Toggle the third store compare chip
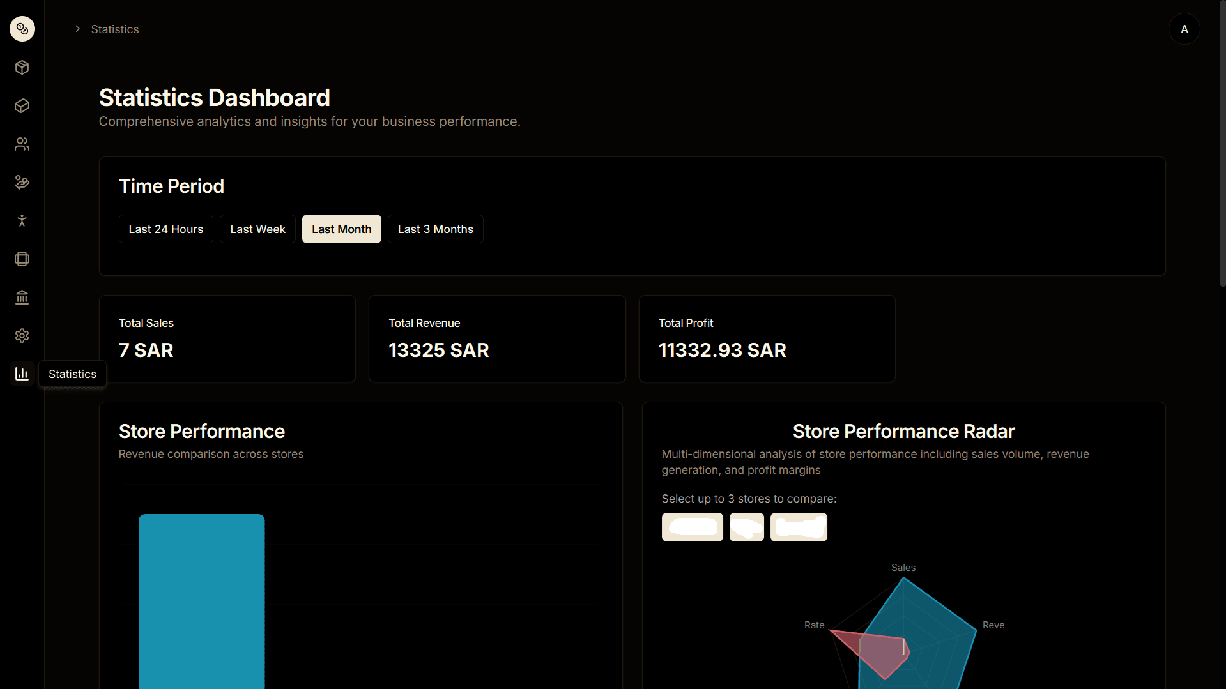The width and height of the screenshot is (1226, 689). tap(799, 527)
